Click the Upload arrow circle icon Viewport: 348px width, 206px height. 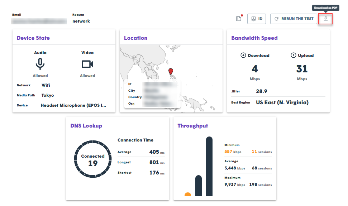(294, 55)
